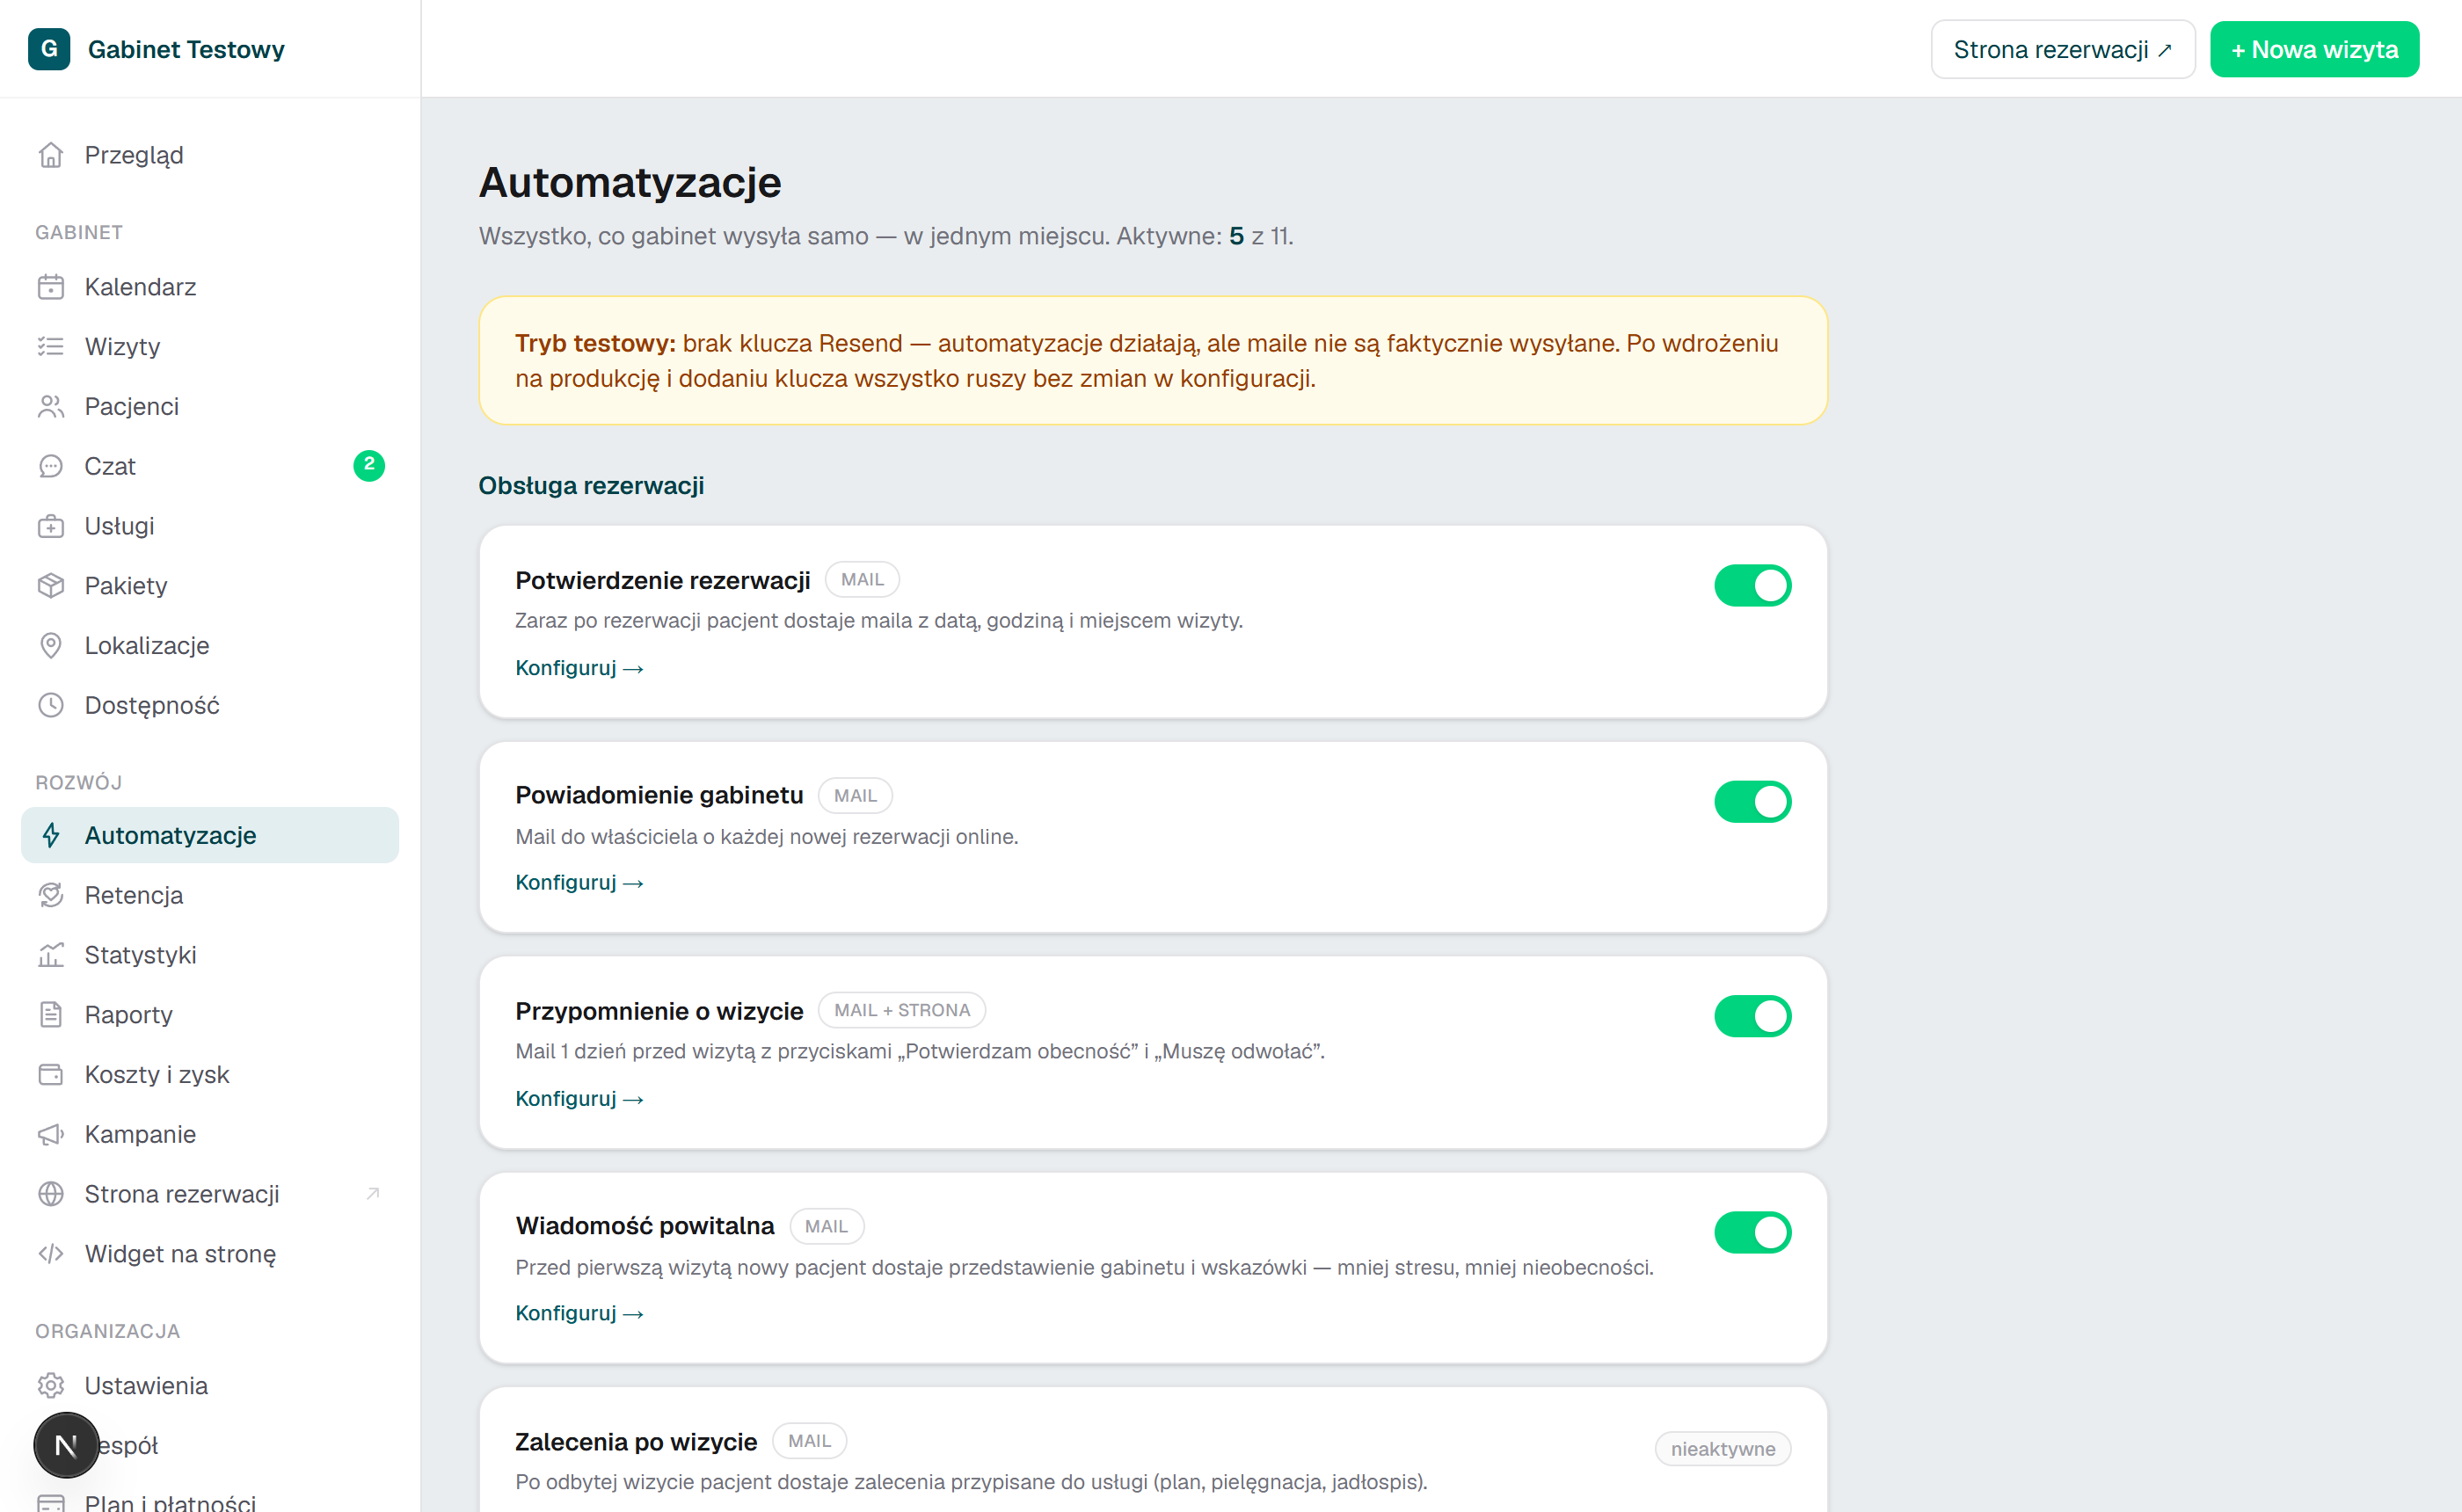Open Konfiguruj for Potwierdzenie rezerwacji
Viewport: 2462px width, 1512px height.
(579, 668)
